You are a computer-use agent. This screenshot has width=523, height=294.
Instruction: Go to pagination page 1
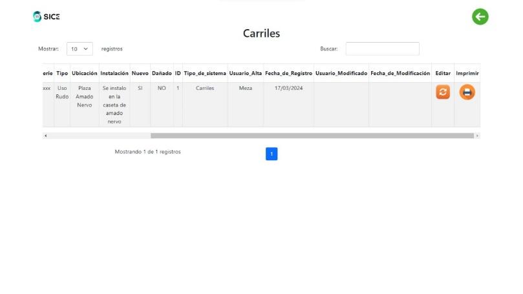tap(272, 154)
